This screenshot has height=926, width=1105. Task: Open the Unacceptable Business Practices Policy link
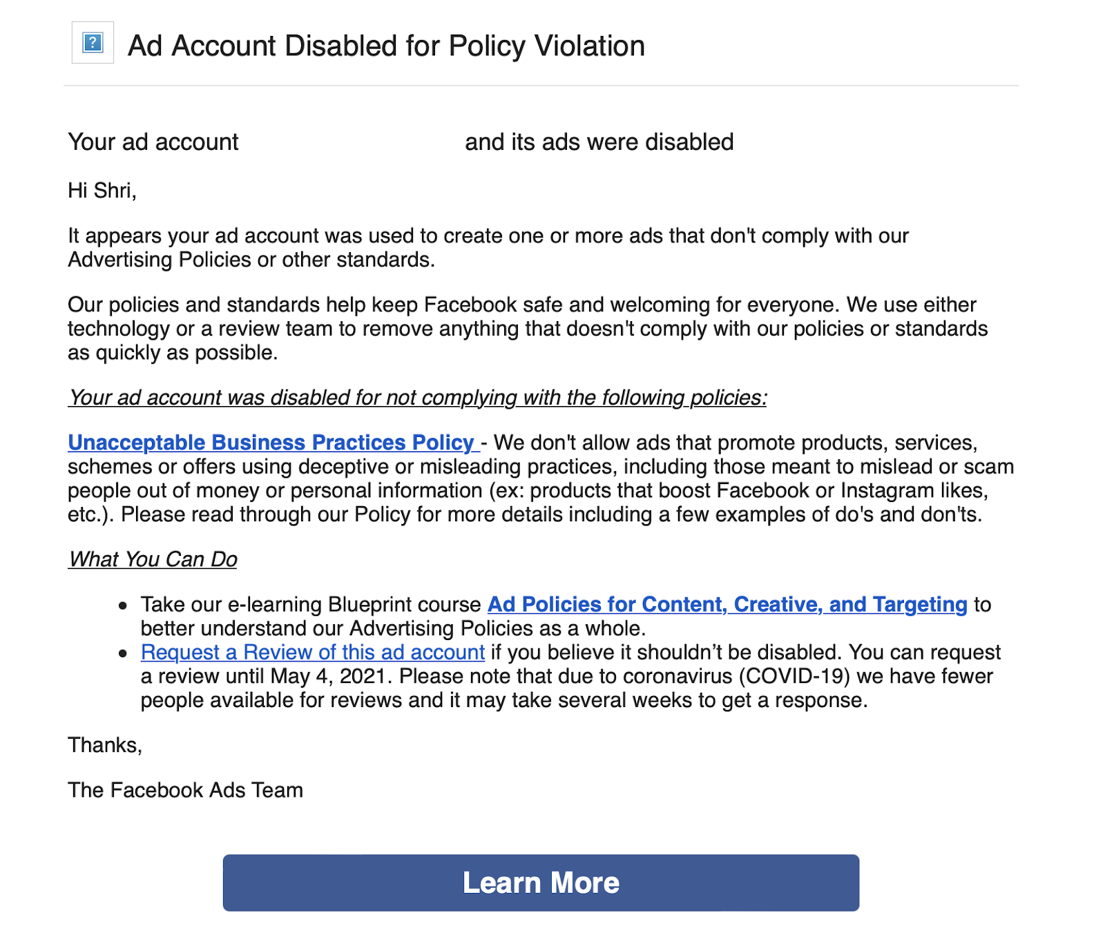[273, 442]
